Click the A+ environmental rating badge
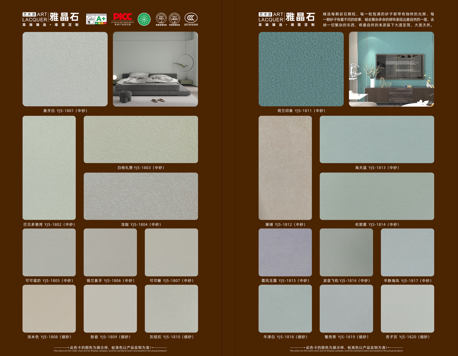The image size is (458, 356). pos(96,19)
